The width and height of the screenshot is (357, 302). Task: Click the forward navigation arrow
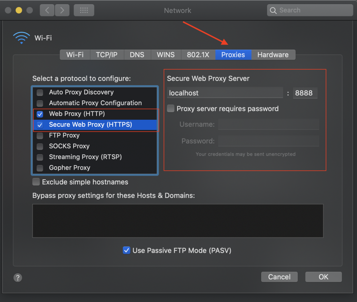point(62,10)
